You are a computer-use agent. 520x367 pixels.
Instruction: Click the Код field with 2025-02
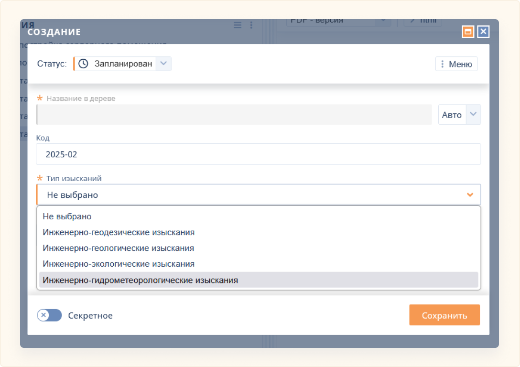(258, 154)
